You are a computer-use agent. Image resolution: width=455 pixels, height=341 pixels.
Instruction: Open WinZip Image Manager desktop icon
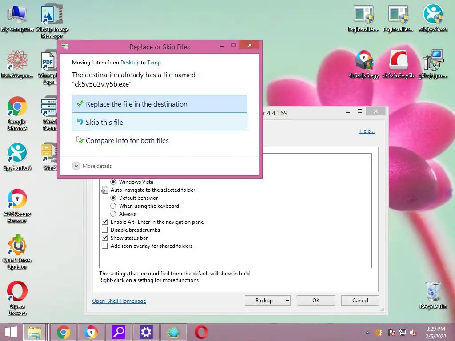point(52,21)
